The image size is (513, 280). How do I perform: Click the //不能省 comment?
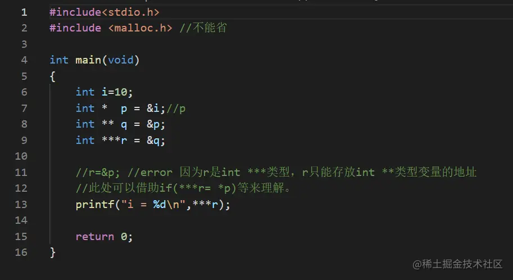coord(203,28)
